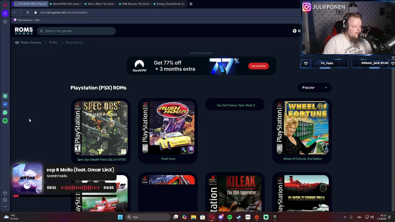This screenshot has height=222, width=395.
Task: Click the Rush Hour cover art
Action: point(168,128)
